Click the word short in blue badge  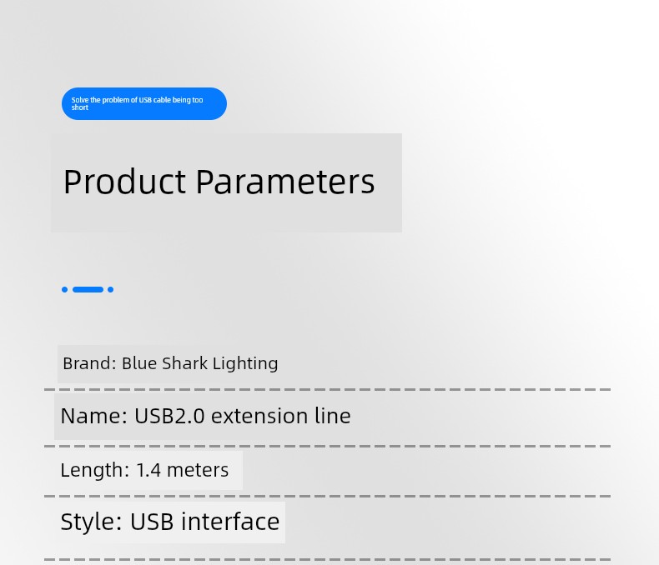point(80,107)
